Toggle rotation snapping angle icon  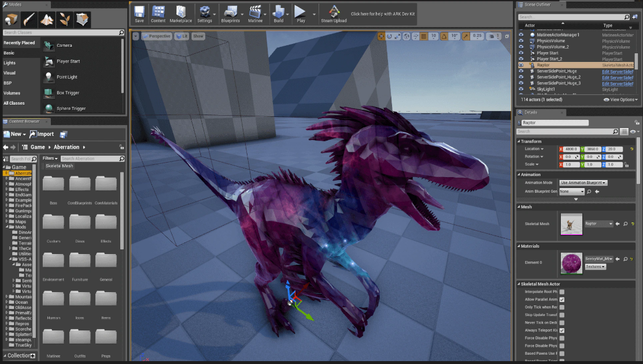tap(444, 36)
